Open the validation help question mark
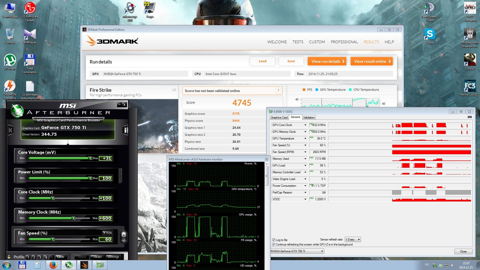 click(x=278, y=91)
